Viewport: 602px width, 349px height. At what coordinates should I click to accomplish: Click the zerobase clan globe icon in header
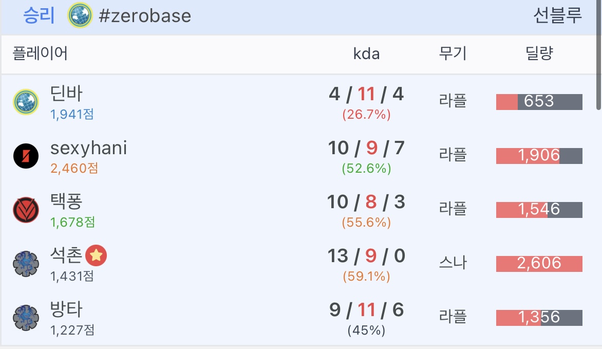coord(80,15)
